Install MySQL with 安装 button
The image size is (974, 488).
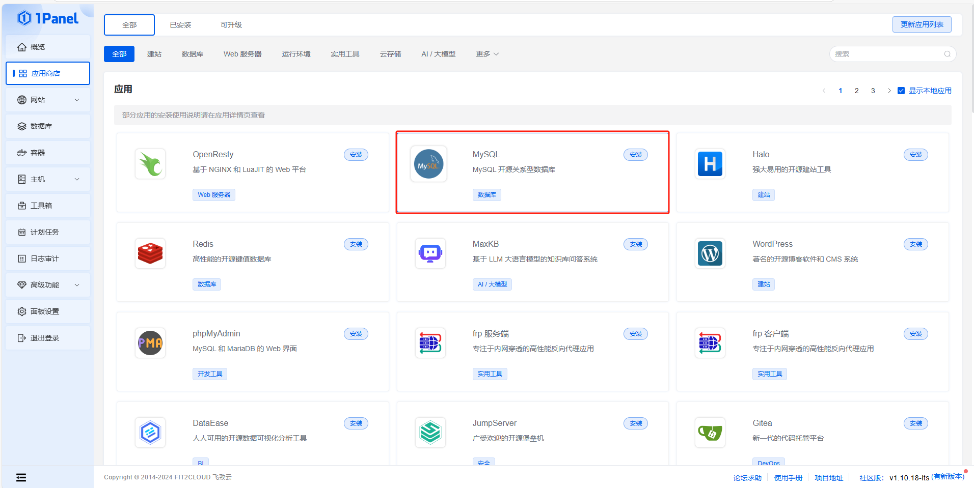coord(636,155)
